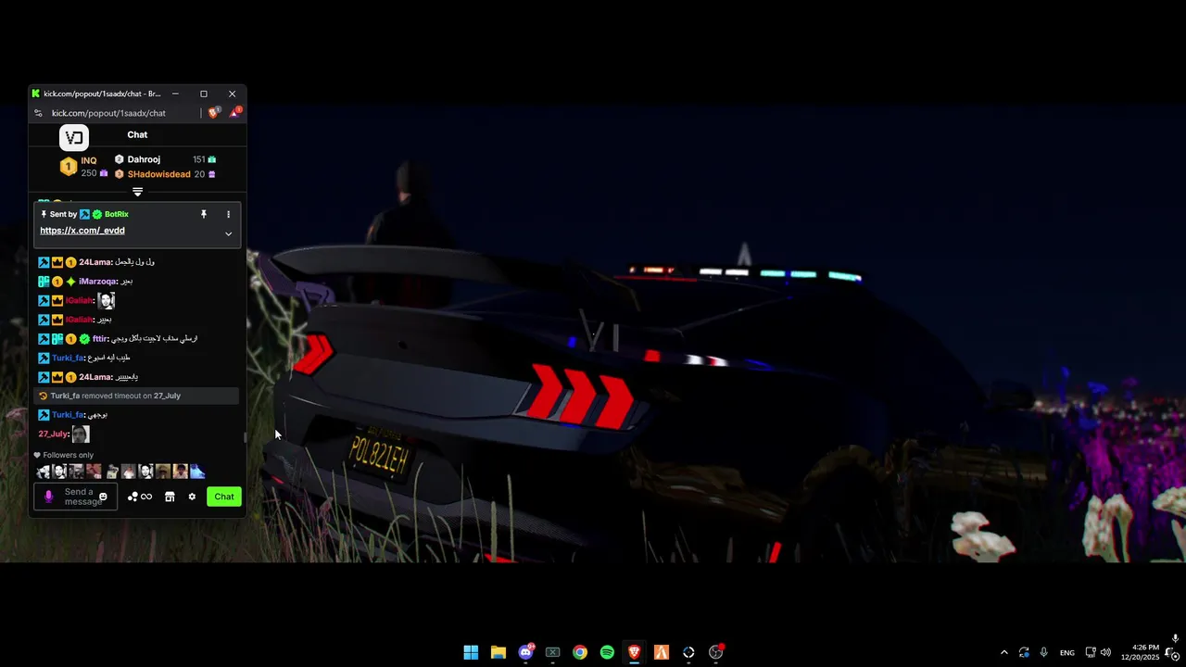The width and height of the screenshot is (1186, 667).
Task: Open the orange A app in taskbar
Action: [662, 652]
